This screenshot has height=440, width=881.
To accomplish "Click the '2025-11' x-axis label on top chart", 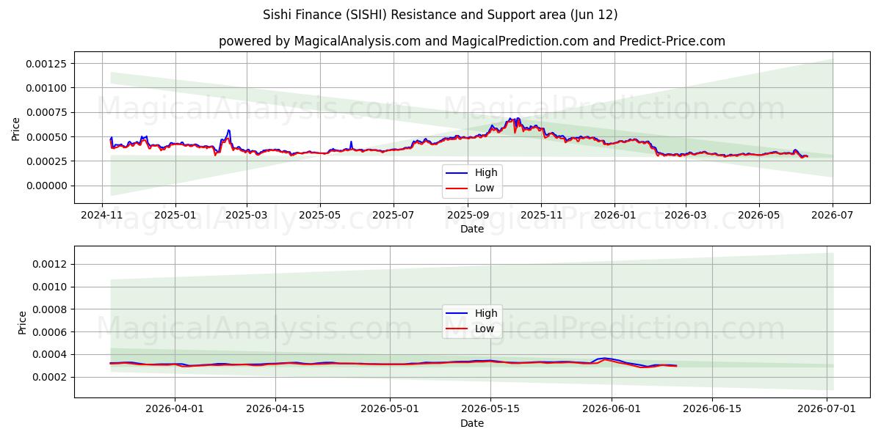I will pyautogui.click(x=540, y=216).
